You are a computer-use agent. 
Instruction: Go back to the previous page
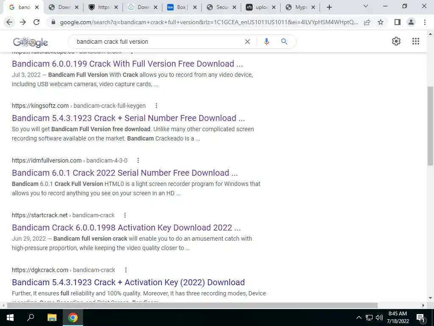[9, 22]
